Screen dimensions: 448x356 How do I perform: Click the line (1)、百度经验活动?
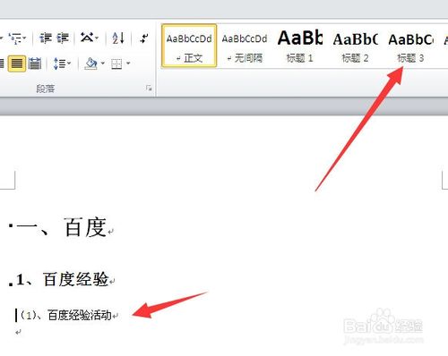[66, 315]
